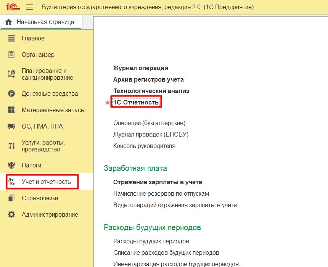328x267 pixels.
Task: Open the Справочники section
Action: [40, 198]
